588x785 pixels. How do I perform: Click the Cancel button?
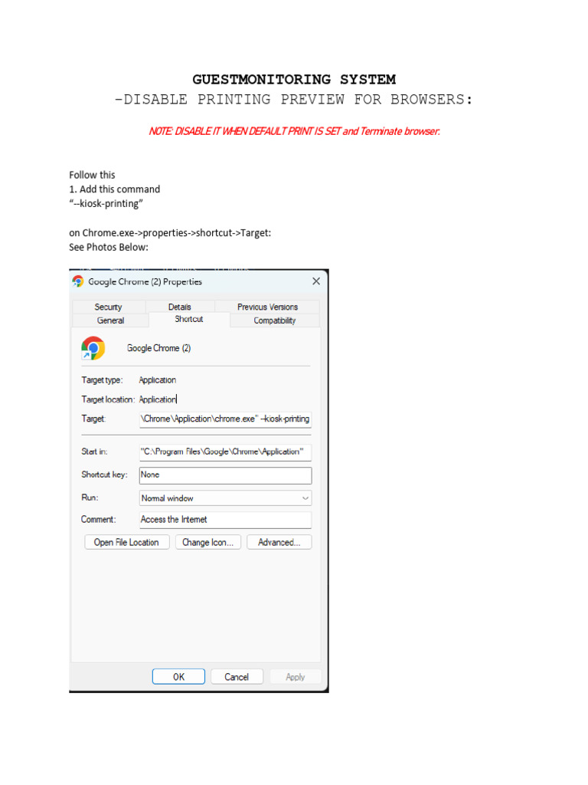[x=237, y=677]
